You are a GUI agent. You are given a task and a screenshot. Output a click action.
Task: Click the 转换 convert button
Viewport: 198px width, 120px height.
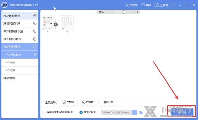[x=182, y=112]
